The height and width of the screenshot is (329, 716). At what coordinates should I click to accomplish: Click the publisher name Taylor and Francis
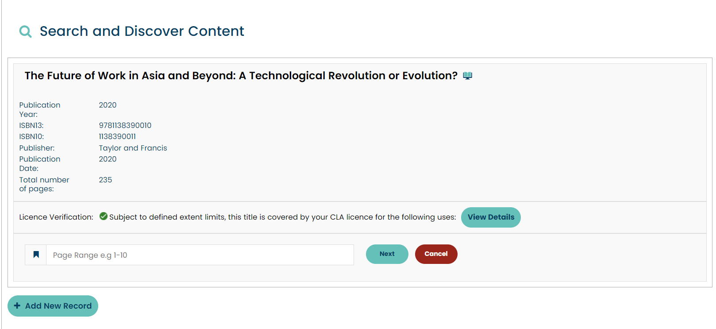pos(133,148)
